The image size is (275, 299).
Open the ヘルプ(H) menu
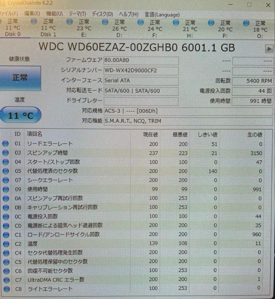click(129, 14)
